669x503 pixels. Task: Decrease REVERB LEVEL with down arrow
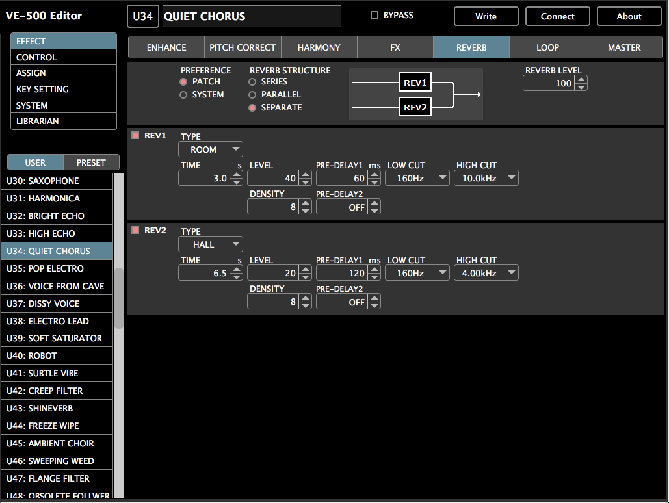581,87
